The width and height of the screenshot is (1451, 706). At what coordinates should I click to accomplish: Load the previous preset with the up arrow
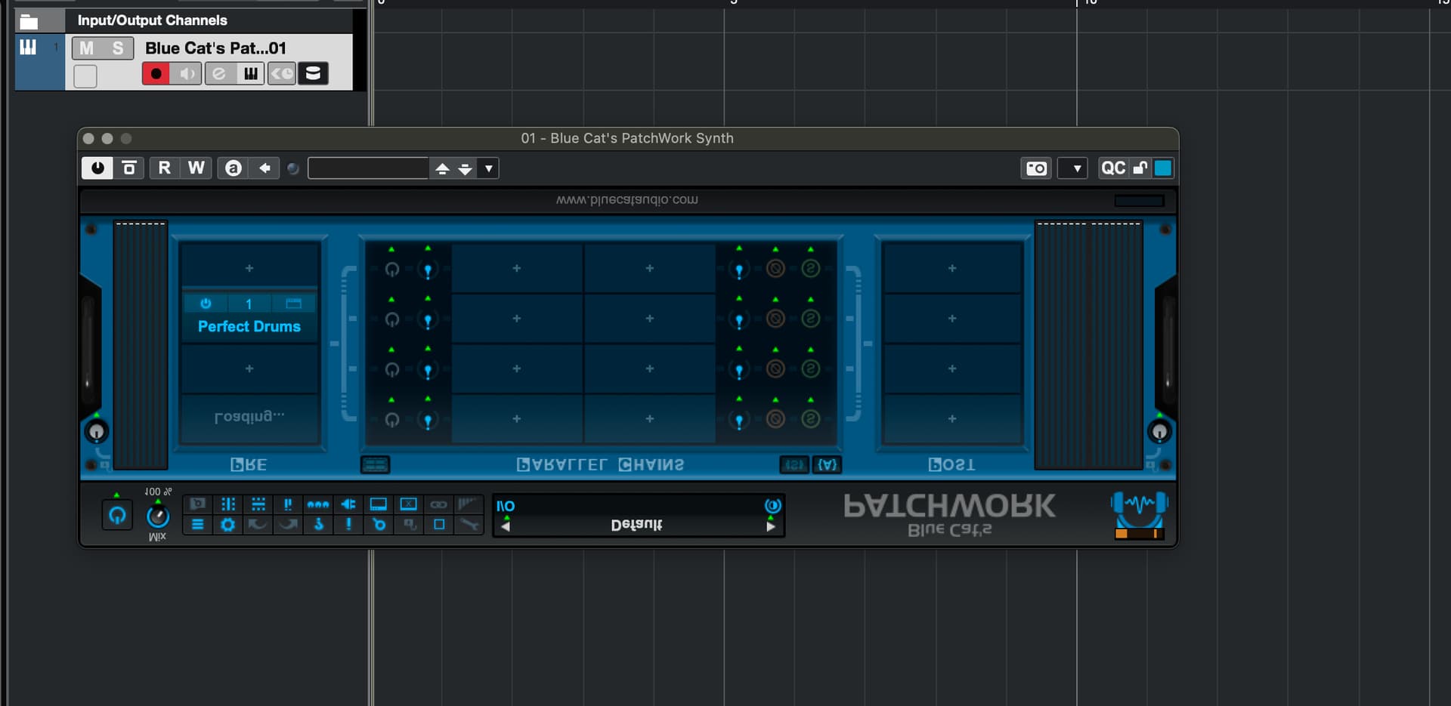pos(442,168)
